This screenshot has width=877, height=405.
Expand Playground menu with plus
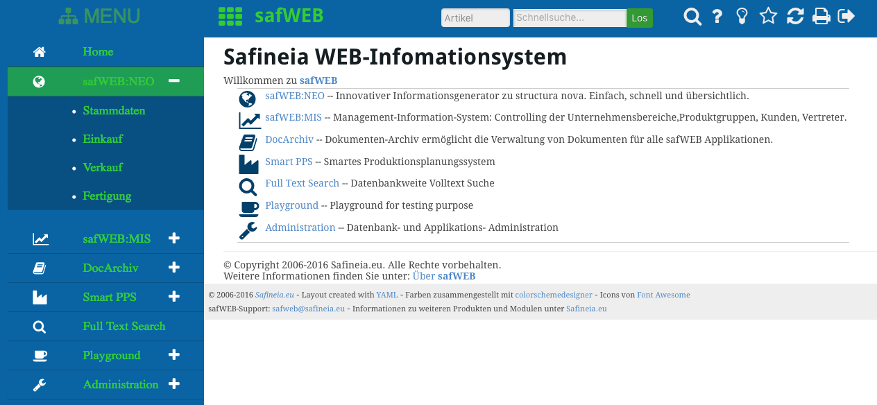pos(174,355)
